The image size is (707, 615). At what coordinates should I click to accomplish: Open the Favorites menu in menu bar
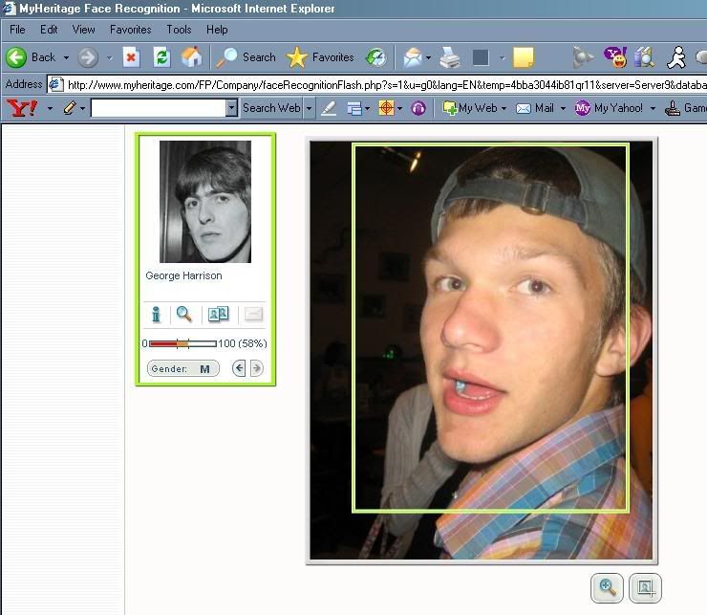[x=130, y=30]
